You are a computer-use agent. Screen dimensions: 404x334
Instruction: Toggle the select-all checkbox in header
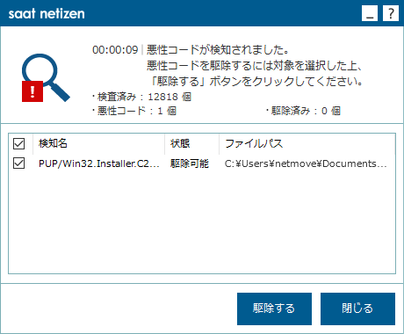[18, 143]
